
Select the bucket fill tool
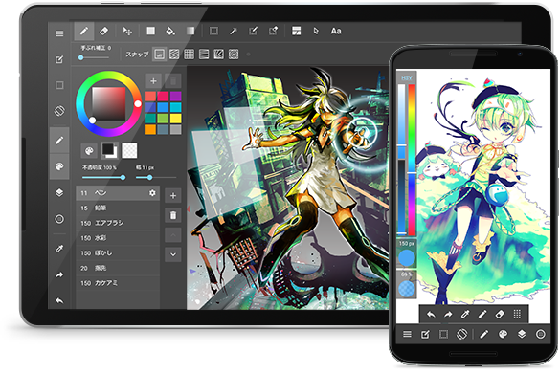pyautogui.click(x=170, y=31)
